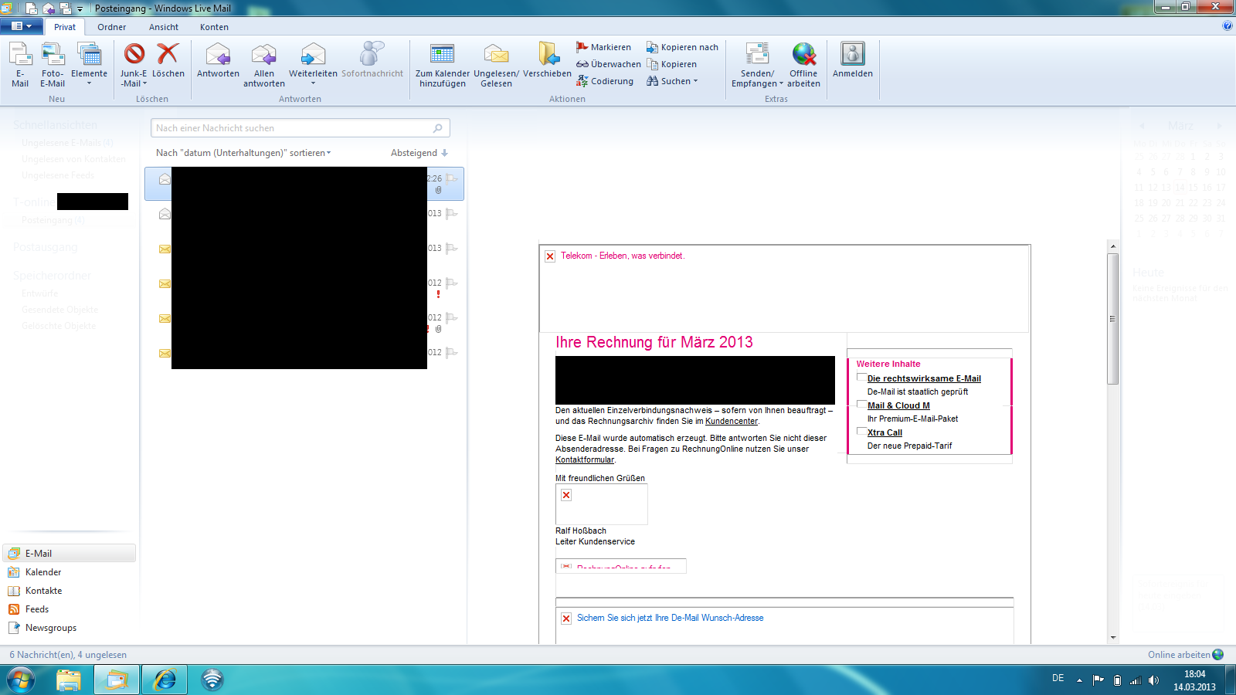The width and height of the screenshot is (1236, 695).
Task: Open the Codierung option
Action: click(x=604, y=81)
